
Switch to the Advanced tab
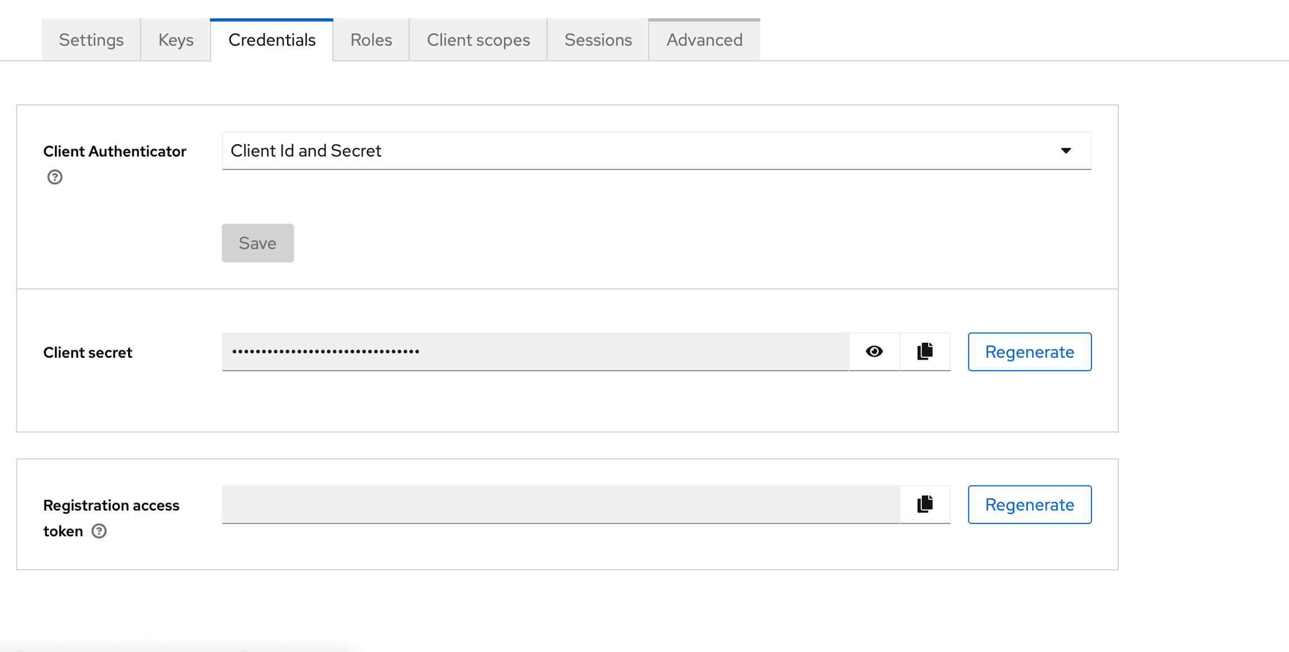(704, 39)
